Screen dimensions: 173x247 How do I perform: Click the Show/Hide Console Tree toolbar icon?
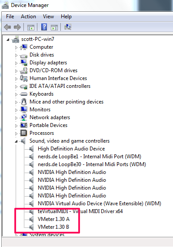pyautogui.click(x=31, y=27)
